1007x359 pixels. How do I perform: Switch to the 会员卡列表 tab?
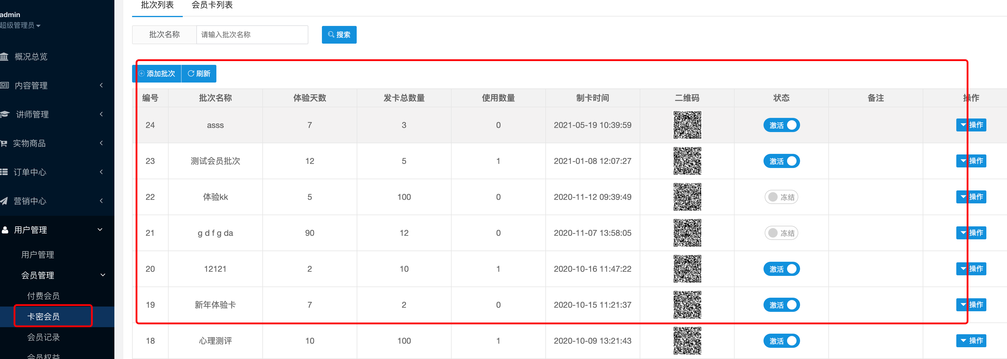pos(212,6)
